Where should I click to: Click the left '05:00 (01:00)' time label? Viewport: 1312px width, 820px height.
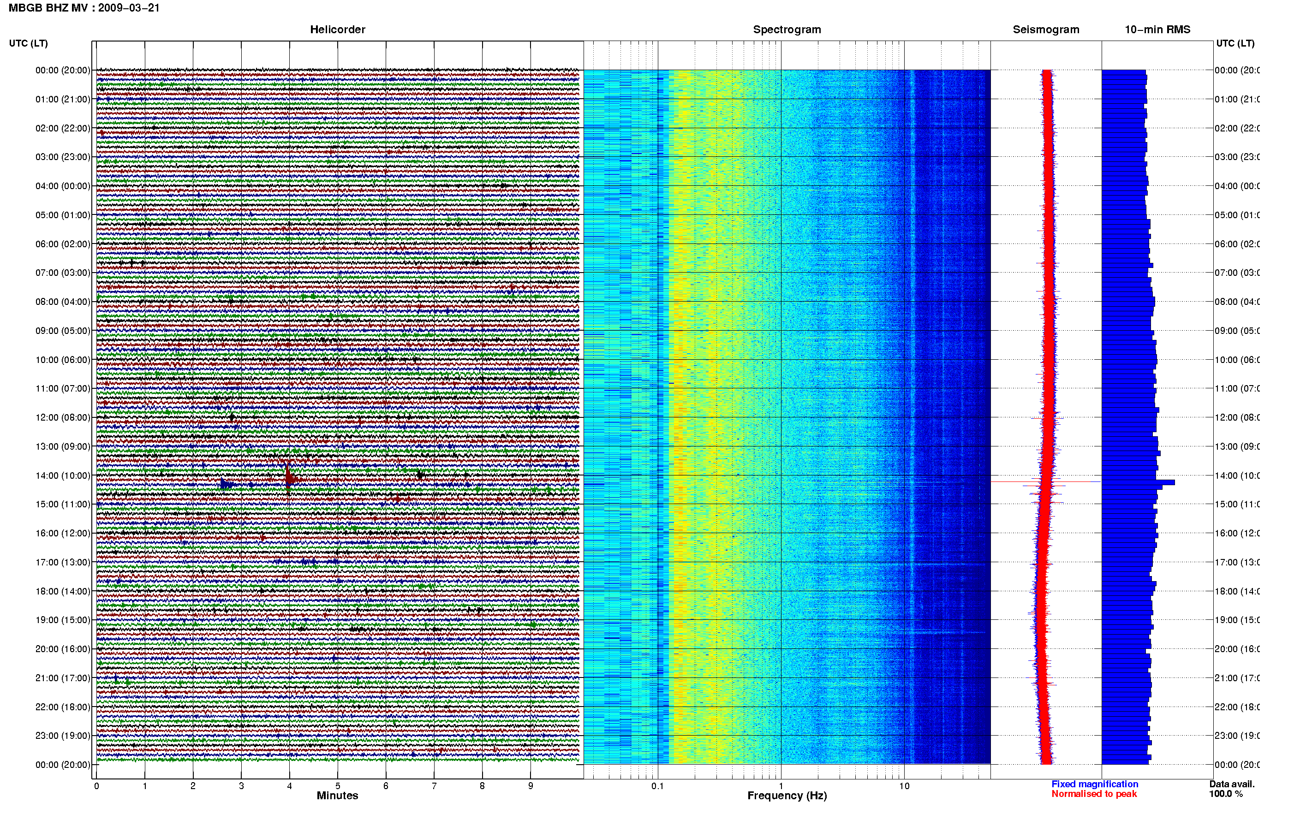tap(63, 215)
